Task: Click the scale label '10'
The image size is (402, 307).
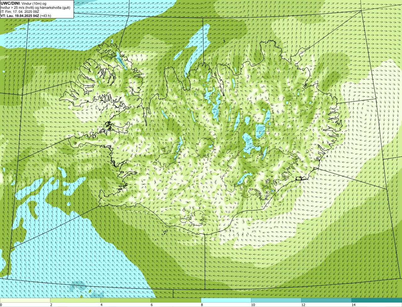Action: point(253,305)
